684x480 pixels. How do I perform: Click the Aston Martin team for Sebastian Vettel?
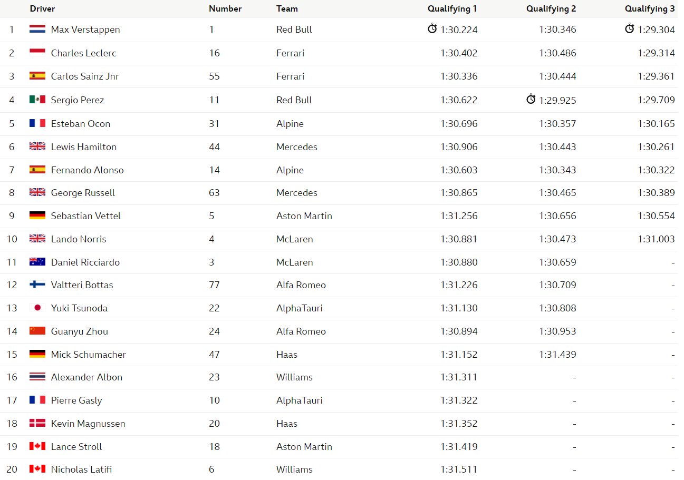pos(304,215)
